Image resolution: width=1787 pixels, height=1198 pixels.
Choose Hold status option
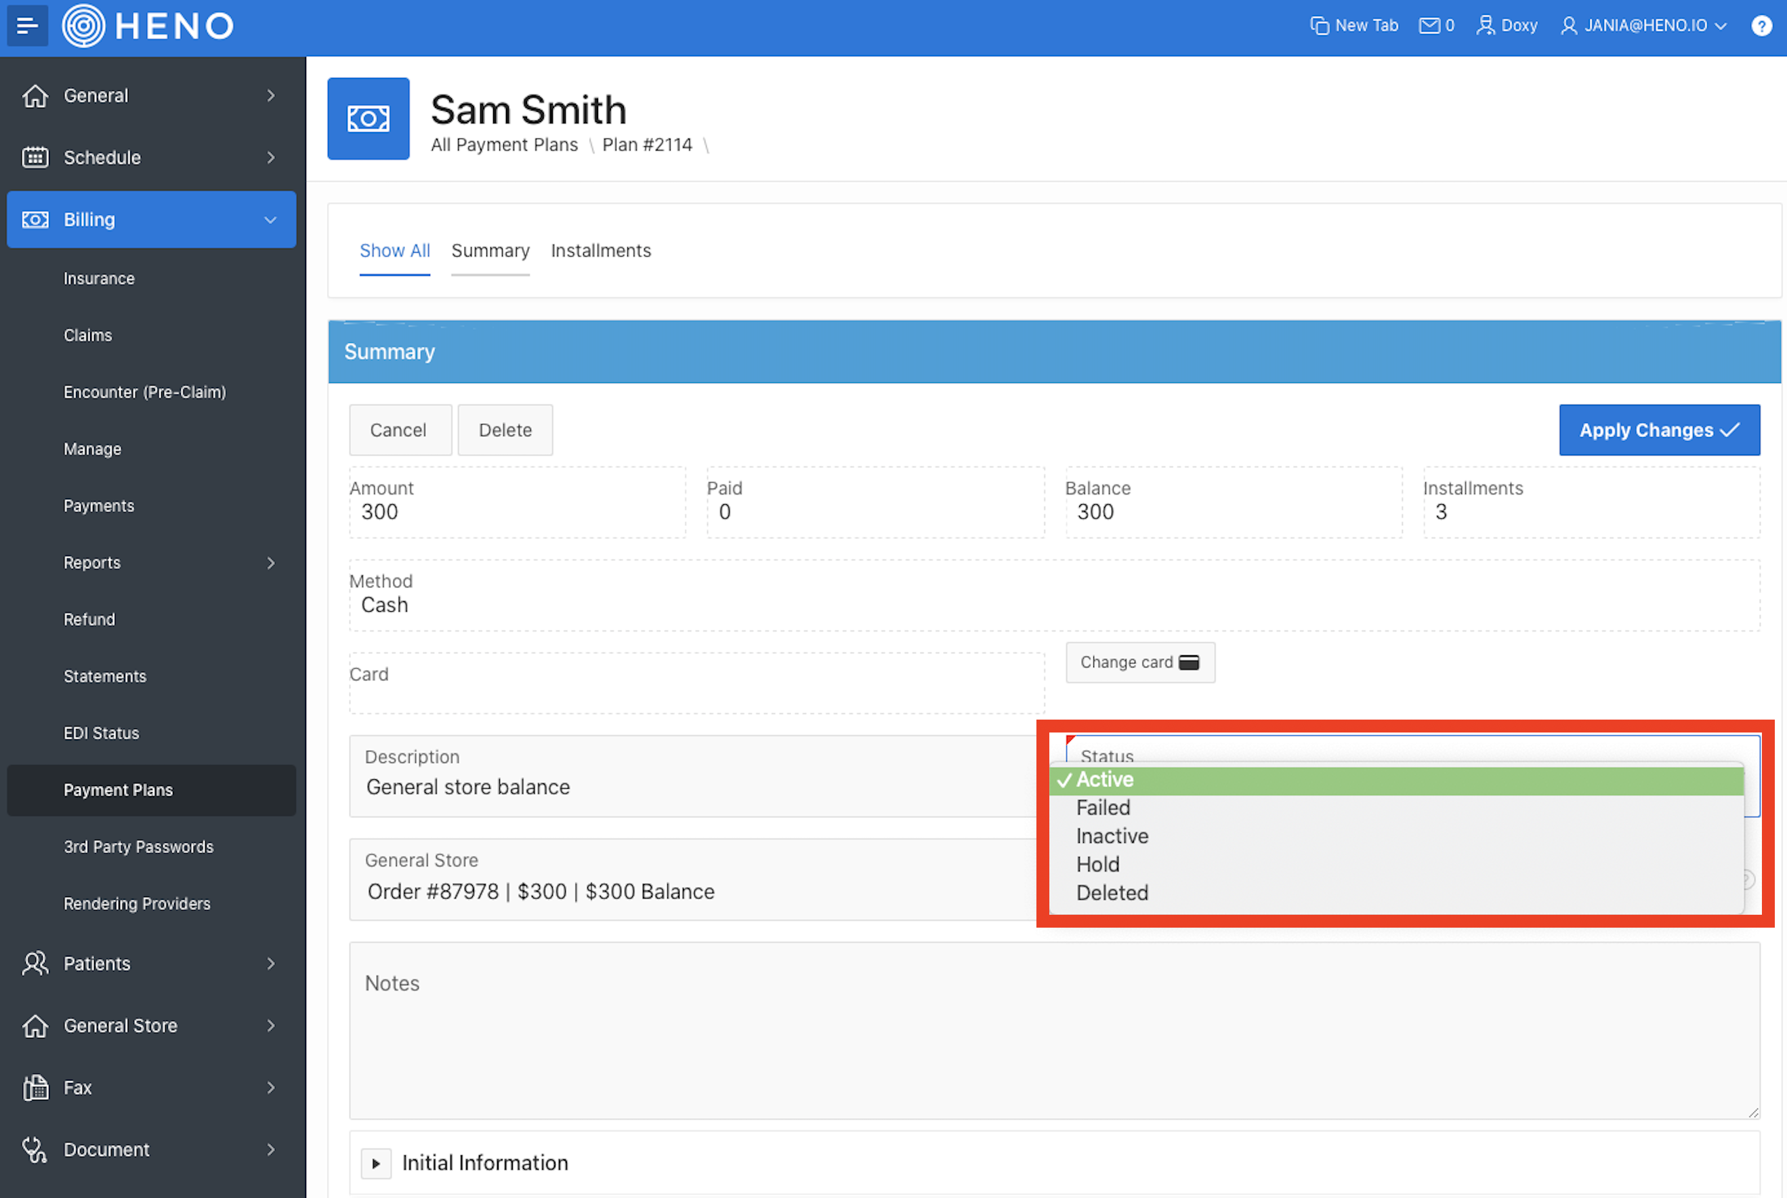1097,864
